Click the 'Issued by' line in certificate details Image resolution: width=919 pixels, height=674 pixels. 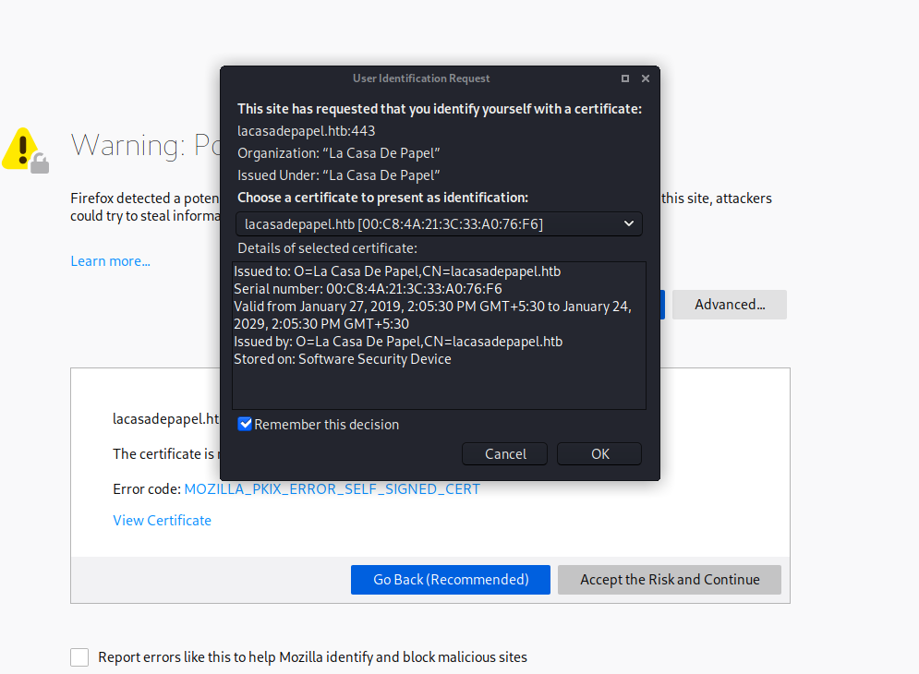398,342
